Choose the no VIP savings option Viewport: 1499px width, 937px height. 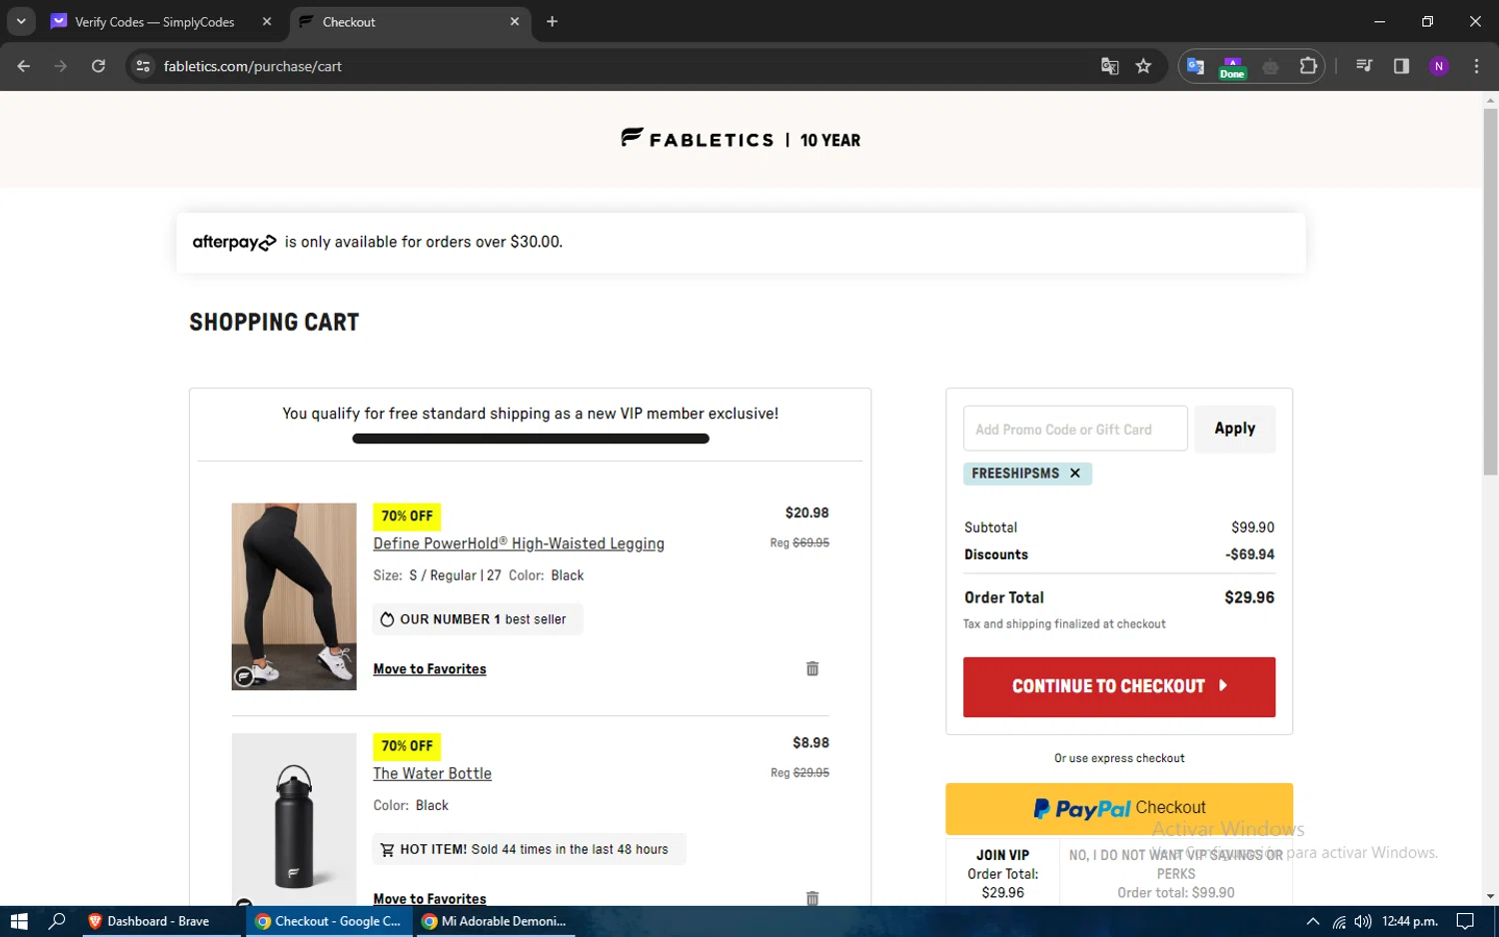coord(1175,872)
